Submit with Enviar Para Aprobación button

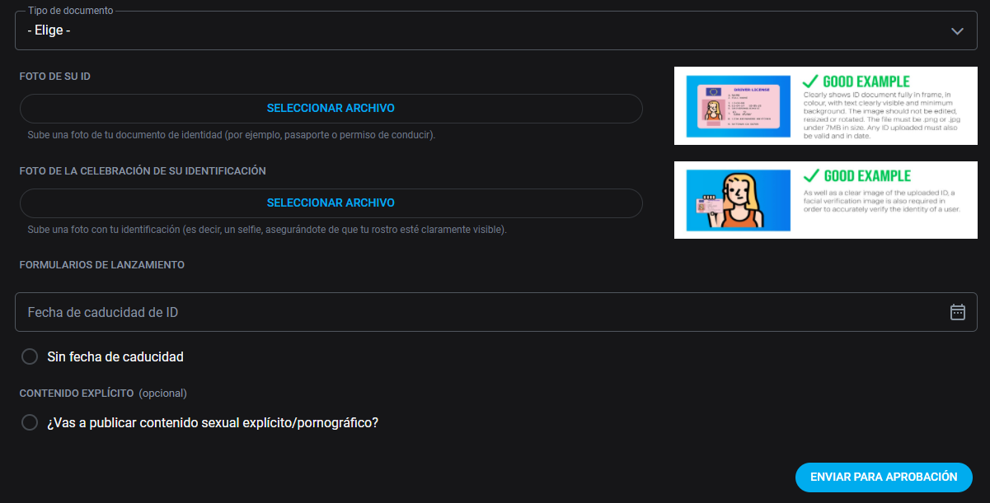point(884,477)
